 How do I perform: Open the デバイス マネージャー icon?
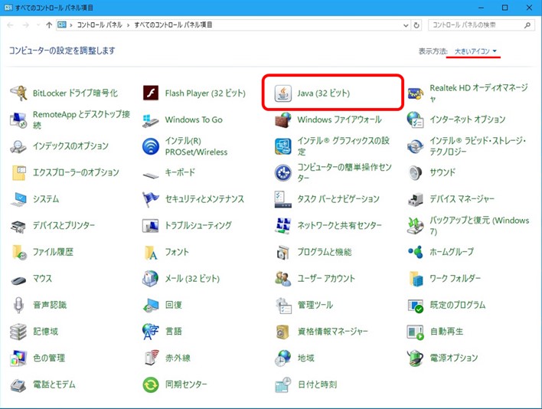[416, 199]
